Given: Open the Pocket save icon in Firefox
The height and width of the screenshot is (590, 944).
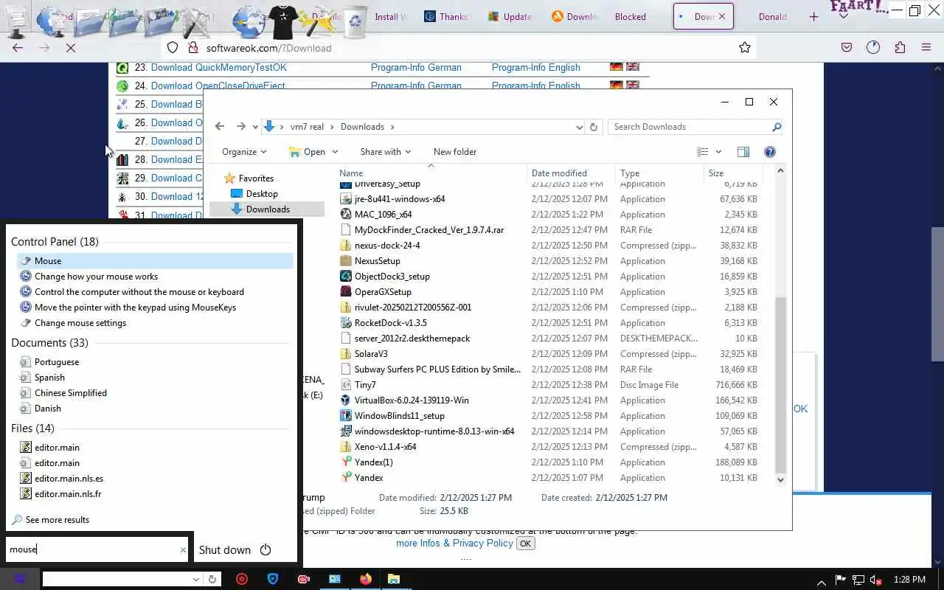Looking at the screenshot, I should [847, 48].
